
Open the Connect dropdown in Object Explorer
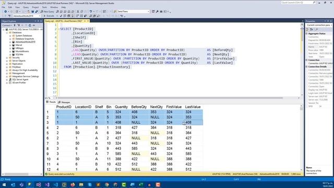(7, 26)
